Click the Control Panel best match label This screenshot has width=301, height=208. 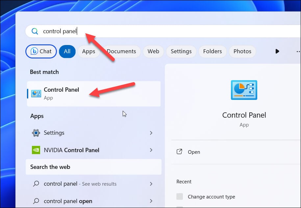pyautogui.click(x=62, y=90)
